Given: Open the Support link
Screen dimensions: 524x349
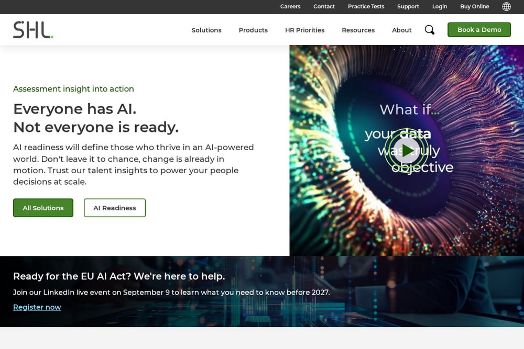Looking at the screenshot, I should [x=408, y=6].
